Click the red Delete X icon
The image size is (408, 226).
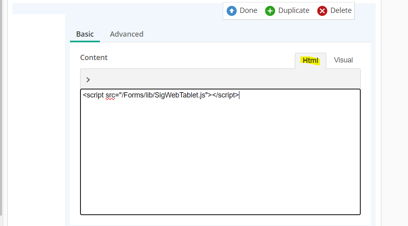click(x=322, y=11)
